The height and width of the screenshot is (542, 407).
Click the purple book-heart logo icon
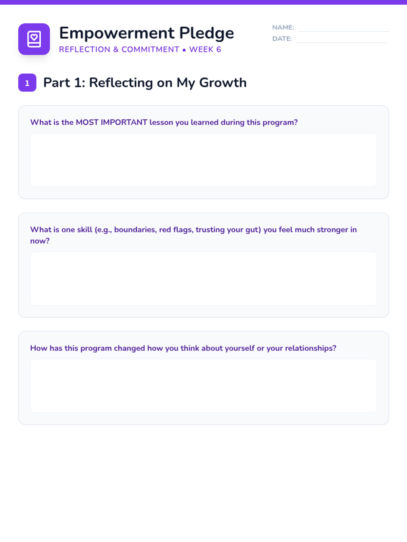click(x=34, y=39)
